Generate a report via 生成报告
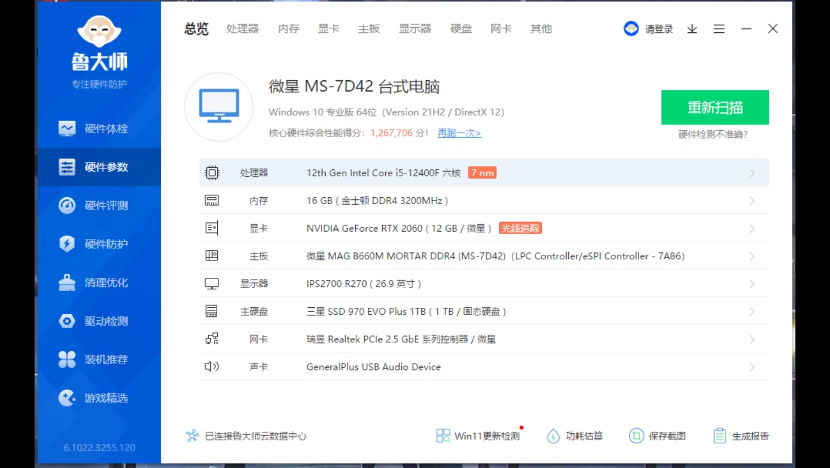 tap(741, 435)
